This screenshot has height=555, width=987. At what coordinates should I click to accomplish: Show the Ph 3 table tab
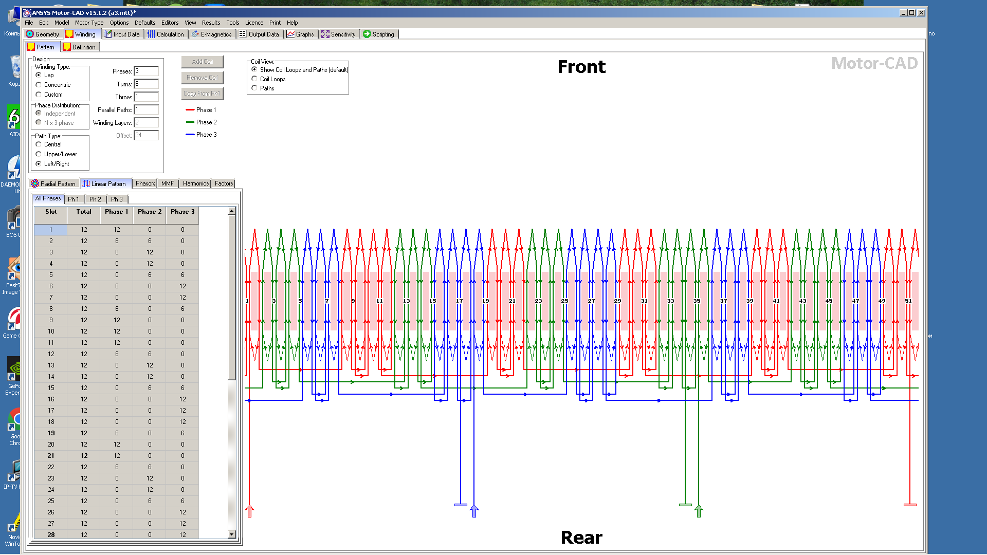pos(117,199)
